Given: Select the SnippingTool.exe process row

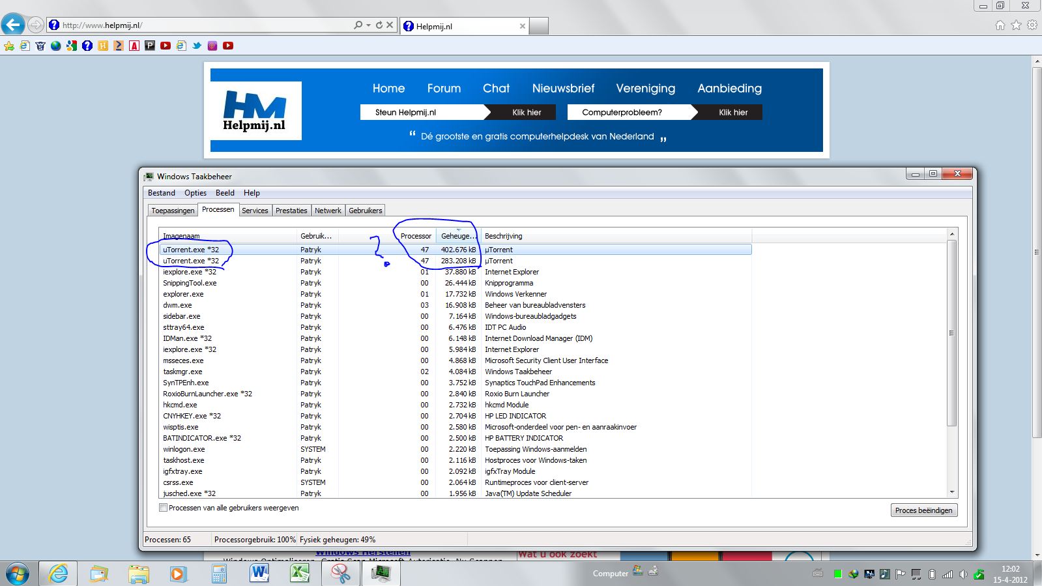Looking at the screenshot, I should 455,283.
